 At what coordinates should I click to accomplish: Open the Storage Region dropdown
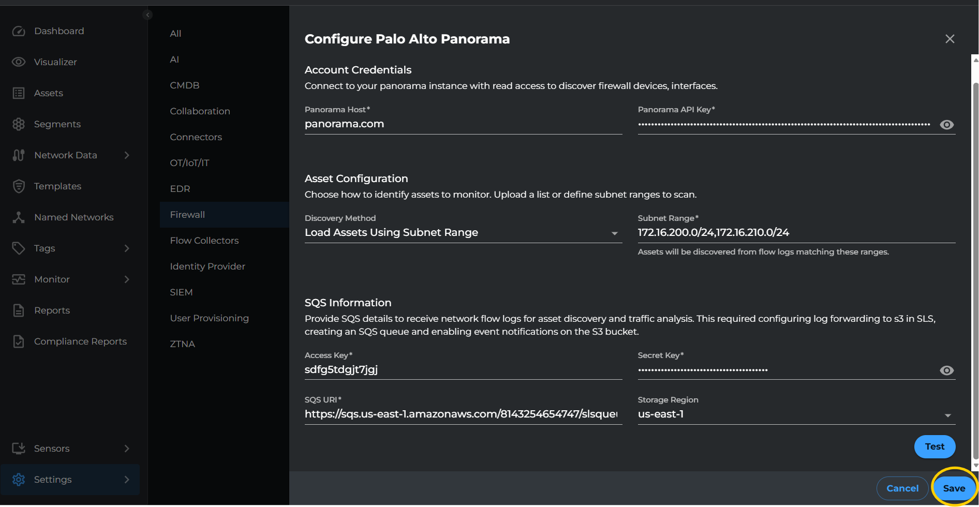pos(948,414)
